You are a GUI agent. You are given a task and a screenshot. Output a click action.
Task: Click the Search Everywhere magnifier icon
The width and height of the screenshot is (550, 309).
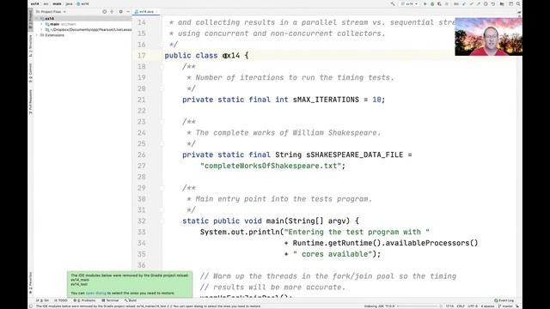518,3
